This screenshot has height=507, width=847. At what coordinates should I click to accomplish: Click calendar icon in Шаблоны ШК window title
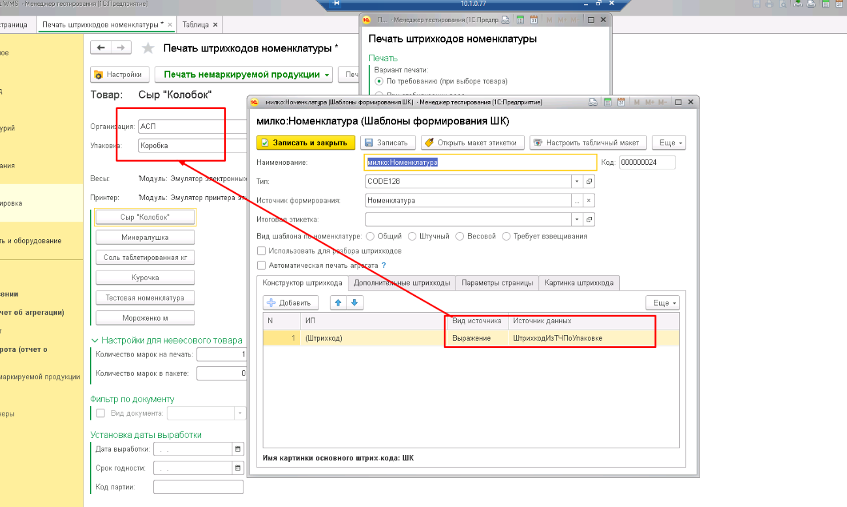(621, 102)
